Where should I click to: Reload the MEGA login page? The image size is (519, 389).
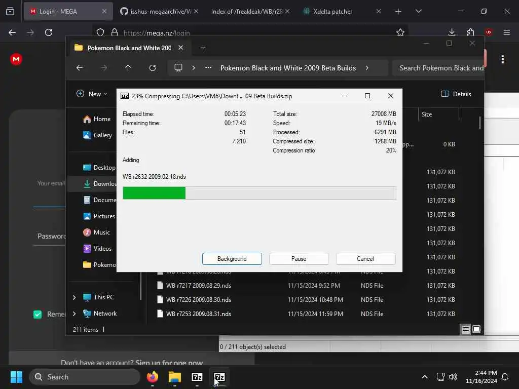49,32
